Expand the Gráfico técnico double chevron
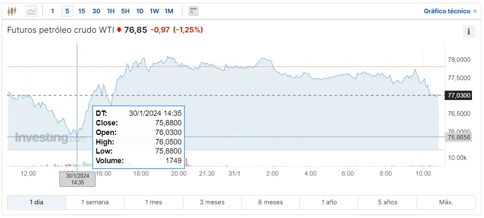 click(x=475, y=11)
